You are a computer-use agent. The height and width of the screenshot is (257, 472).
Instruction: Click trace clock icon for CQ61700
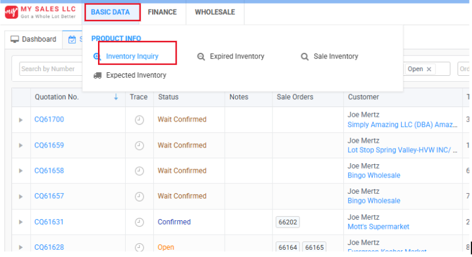coord(139,120)
